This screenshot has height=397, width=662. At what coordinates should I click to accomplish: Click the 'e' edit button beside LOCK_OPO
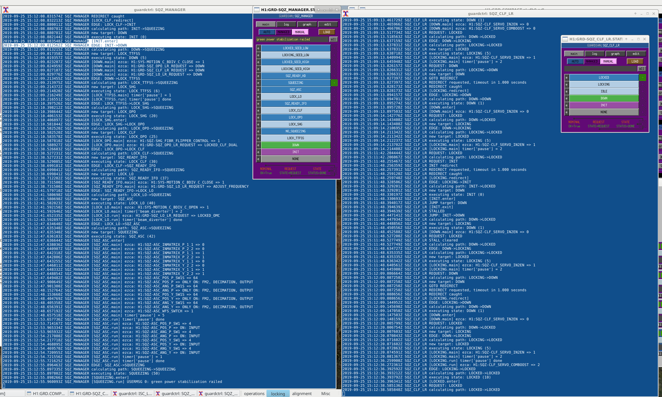point(258,117)
